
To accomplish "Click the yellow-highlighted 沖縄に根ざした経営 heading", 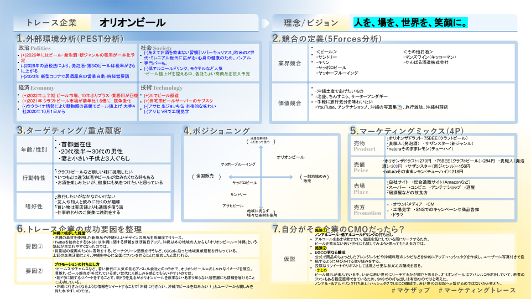I will 69,234.
